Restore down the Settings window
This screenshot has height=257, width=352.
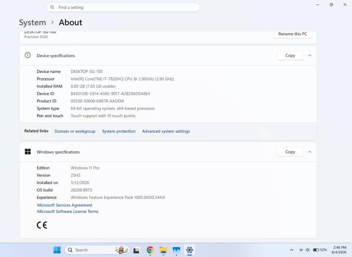(331, 5)
